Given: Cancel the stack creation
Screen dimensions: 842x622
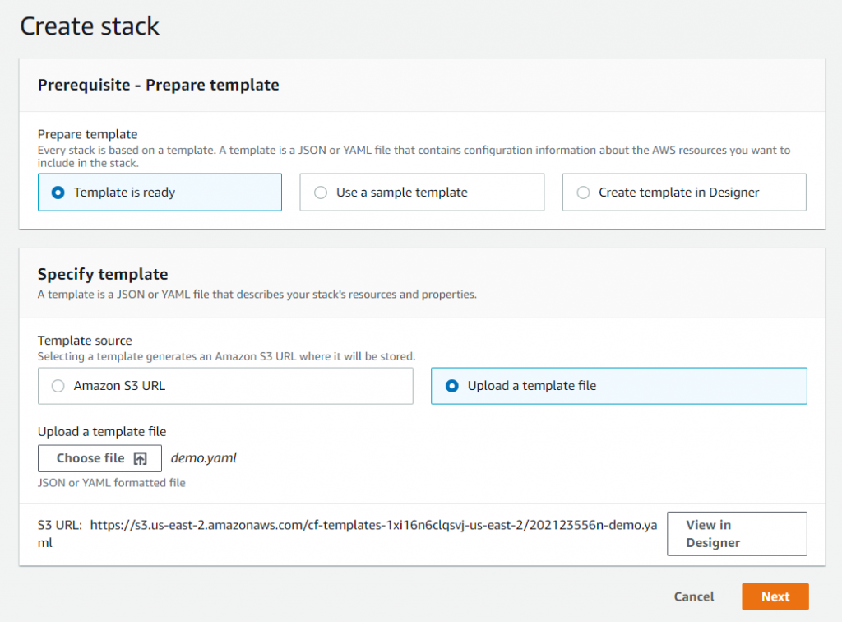Looking at the screenshot, I should point(693,596).
